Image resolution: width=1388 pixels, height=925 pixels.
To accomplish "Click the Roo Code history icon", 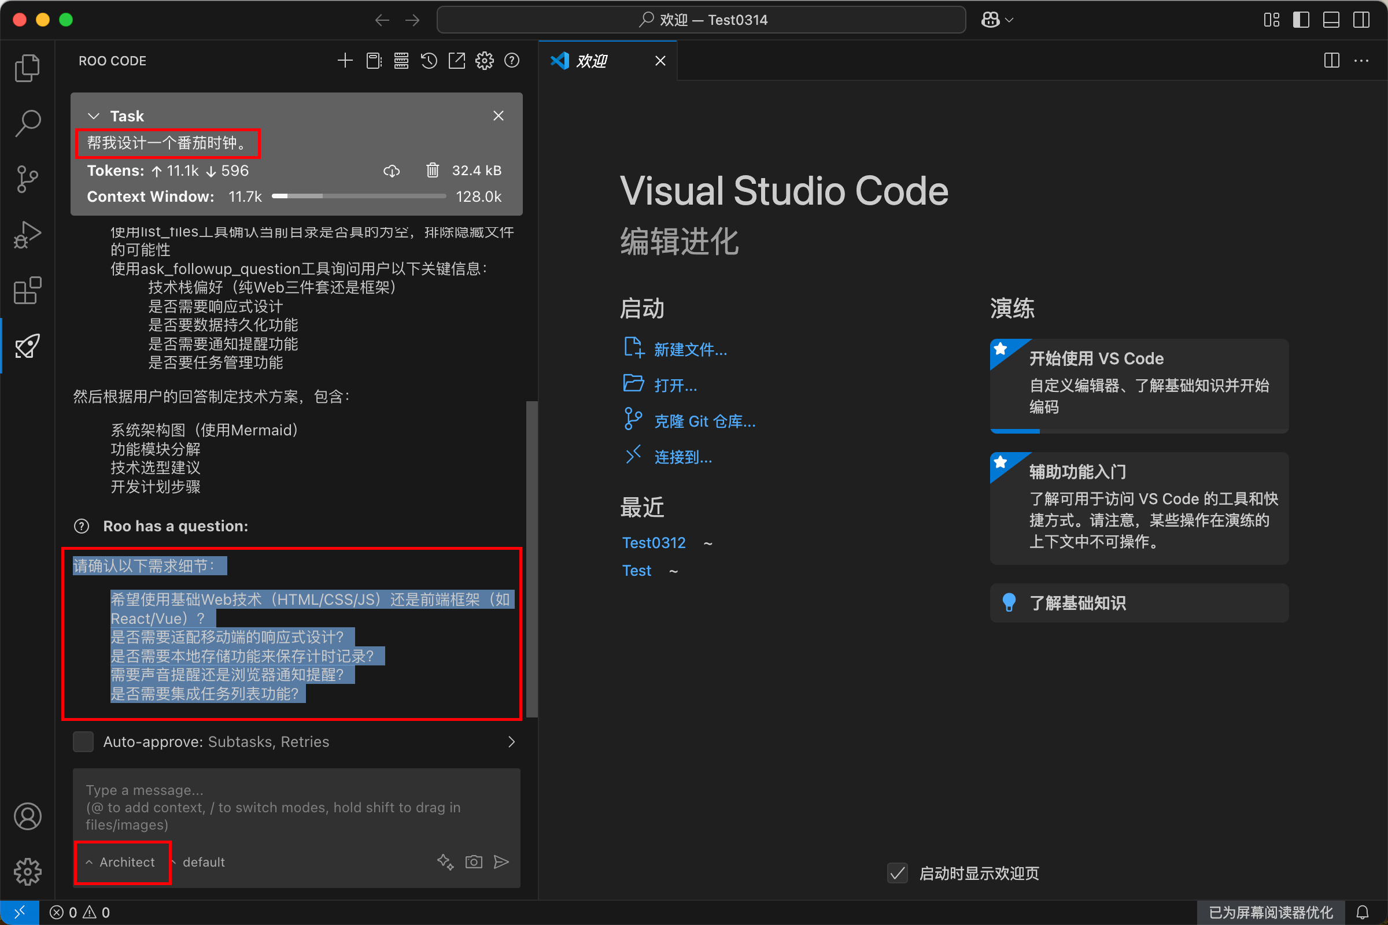I will tap(429, 61).
